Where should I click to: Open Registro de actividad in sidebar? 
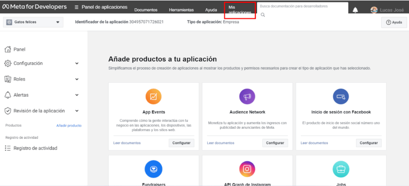[x=35, y=148]
